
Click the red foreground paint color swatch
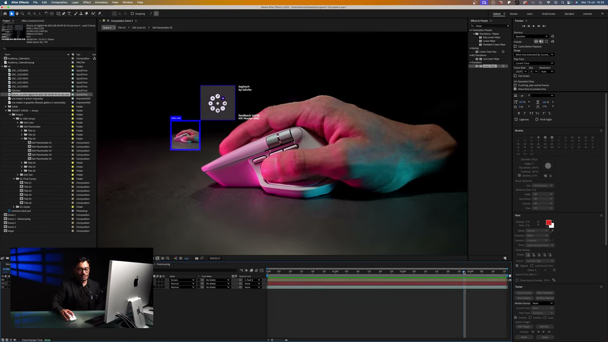click(548, 223)
